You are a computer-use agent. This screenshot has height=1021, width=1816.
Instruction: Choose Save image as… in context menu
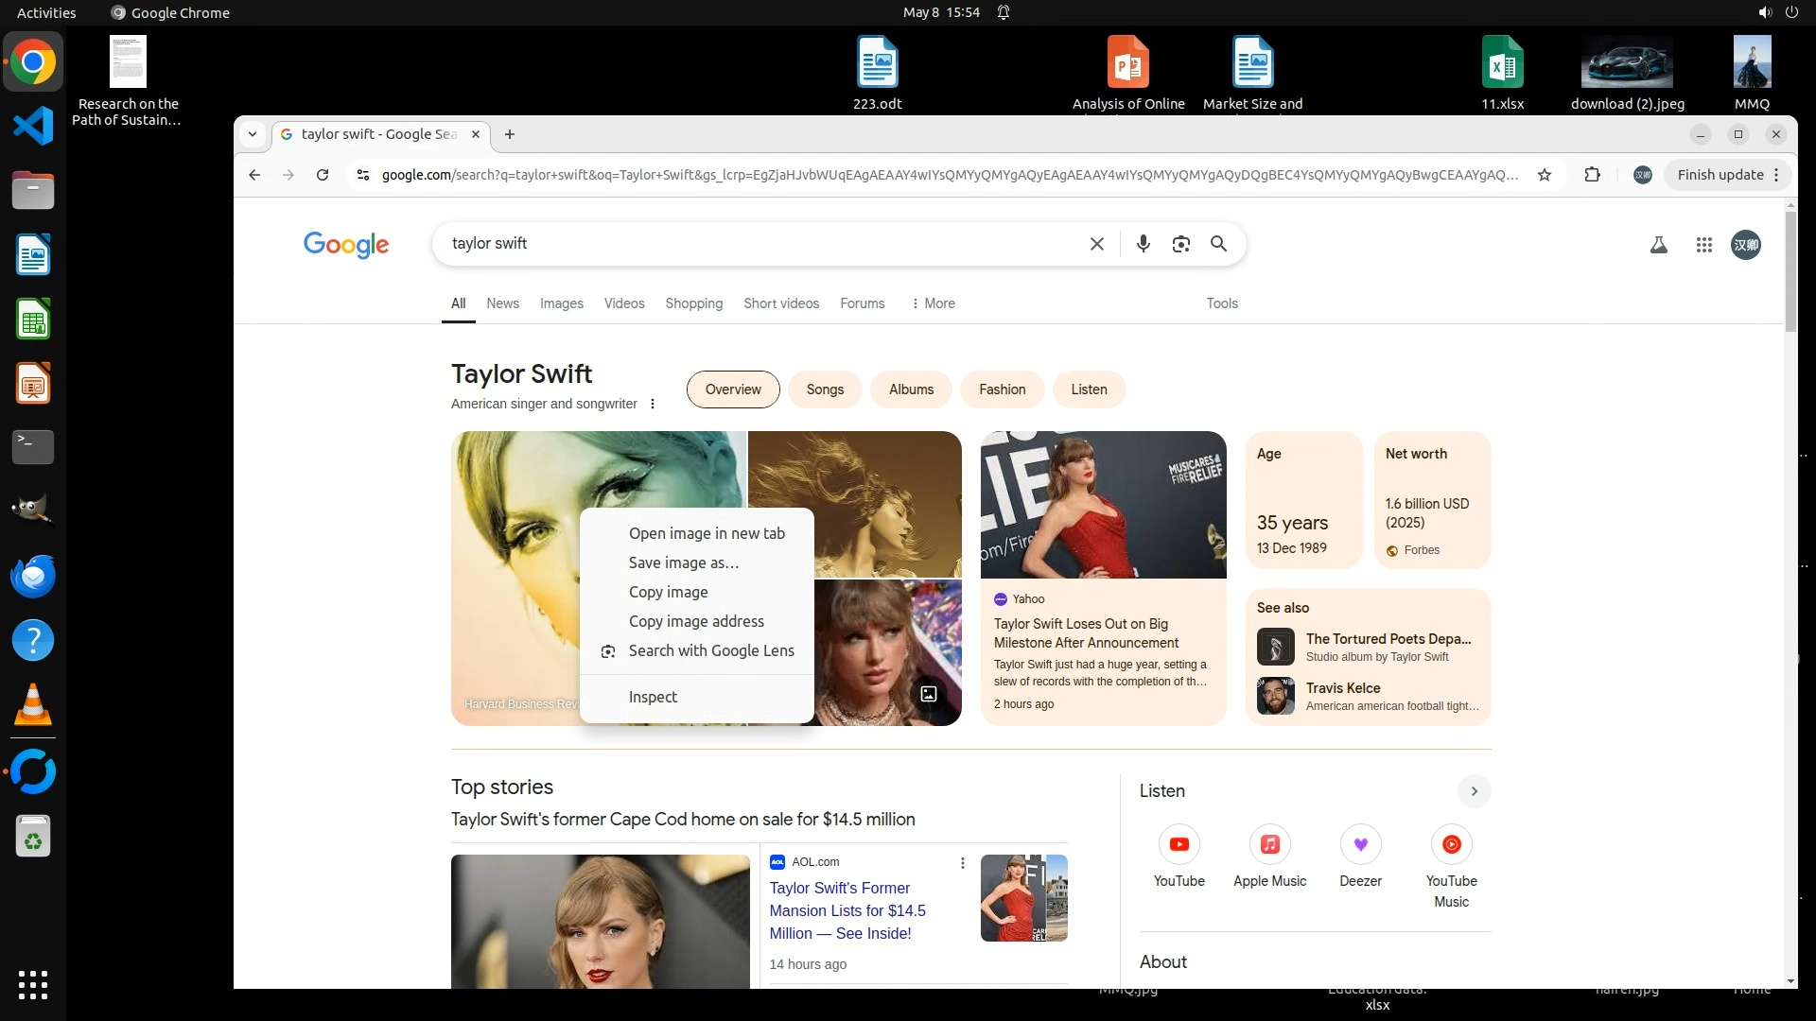pyautogui.click(x=683, y=562)
